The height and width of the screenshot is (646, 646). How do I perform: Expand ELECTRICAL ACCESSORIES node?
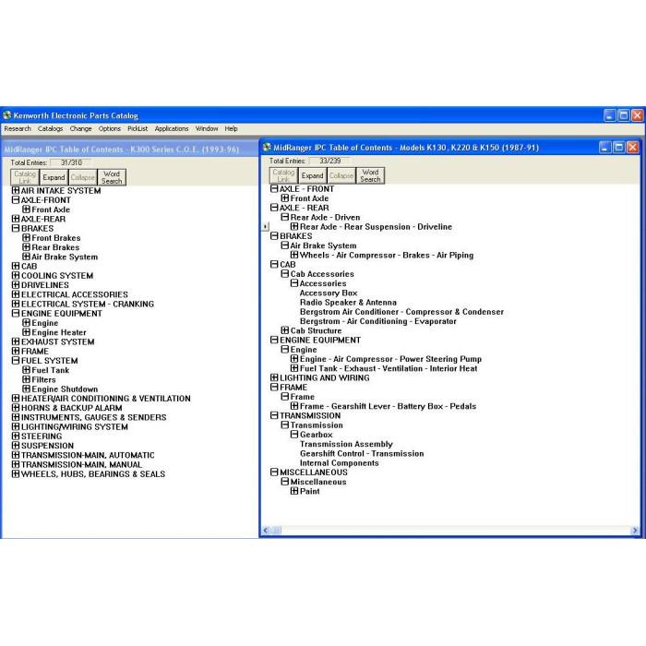[16, 294]
